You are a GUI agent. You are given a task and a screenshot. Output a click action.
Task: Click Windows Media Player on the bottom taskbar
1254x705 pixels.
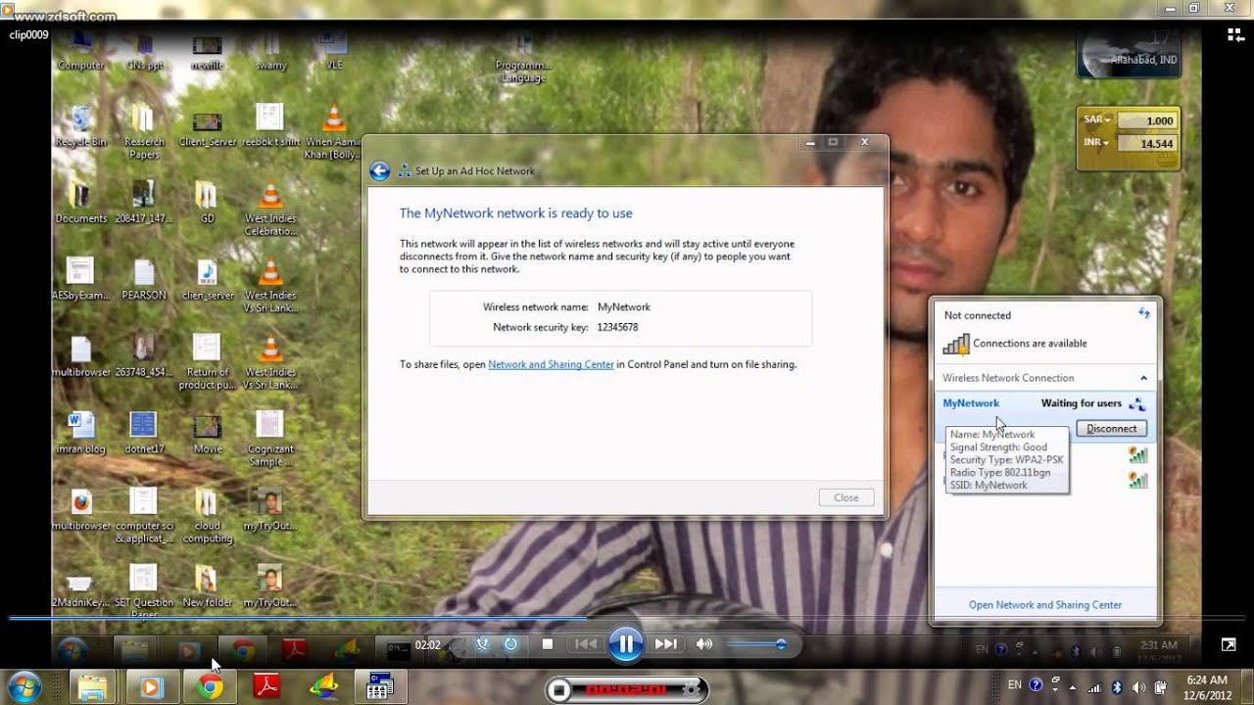click(150, 687)
